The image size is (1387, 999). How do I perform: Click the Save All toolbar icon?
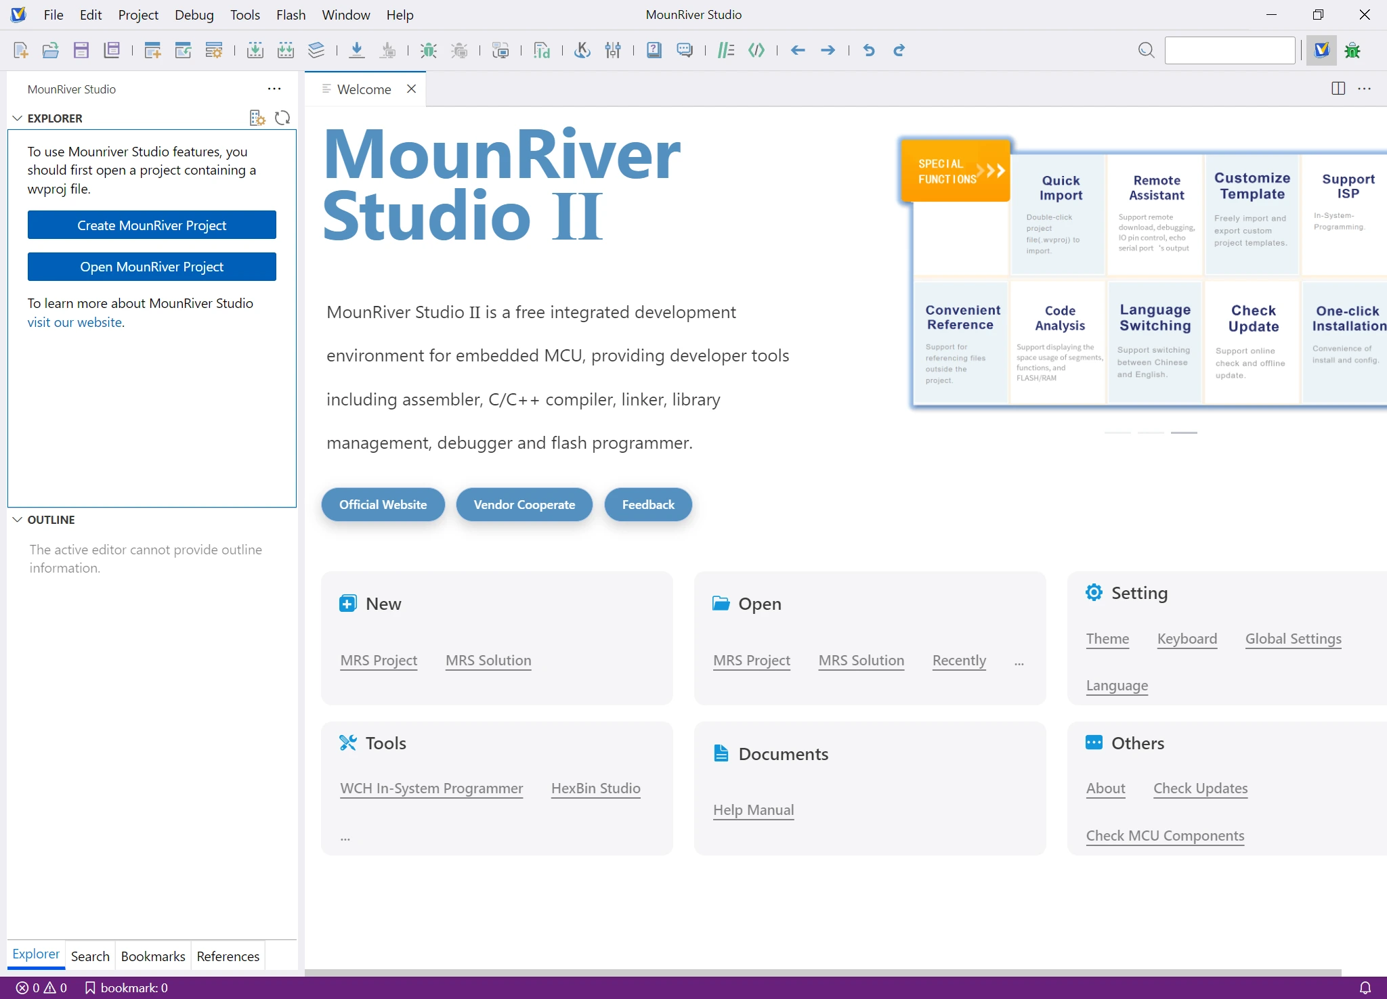click(112, 50)
